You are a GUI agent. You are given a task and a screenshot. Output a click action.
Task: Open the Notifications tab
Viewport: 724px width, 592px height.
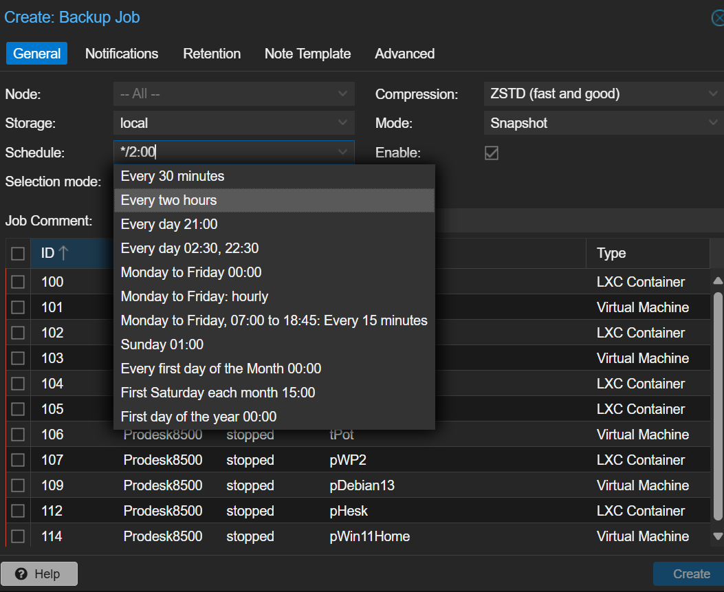pos(122,54)
